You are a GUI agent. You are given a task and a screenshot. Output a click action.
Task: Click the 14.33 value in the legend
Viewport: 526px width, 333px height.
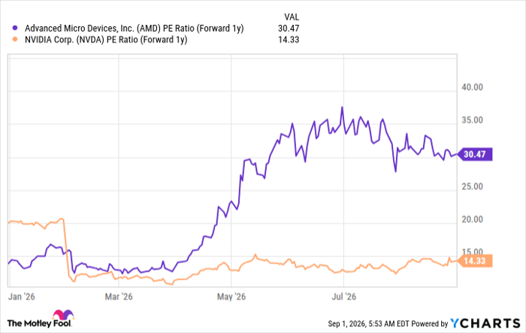[x=289, y=40]
